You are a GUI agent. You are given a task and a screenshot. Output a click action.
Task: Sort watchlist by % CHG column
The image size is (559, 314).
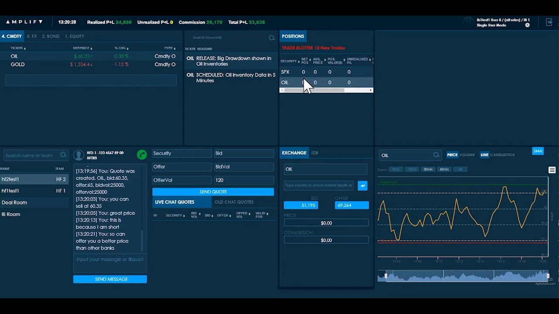[121, 48]
